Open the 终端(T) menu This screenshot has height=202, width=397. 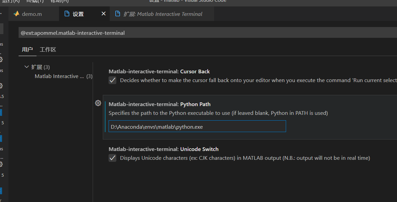[35, 1]
